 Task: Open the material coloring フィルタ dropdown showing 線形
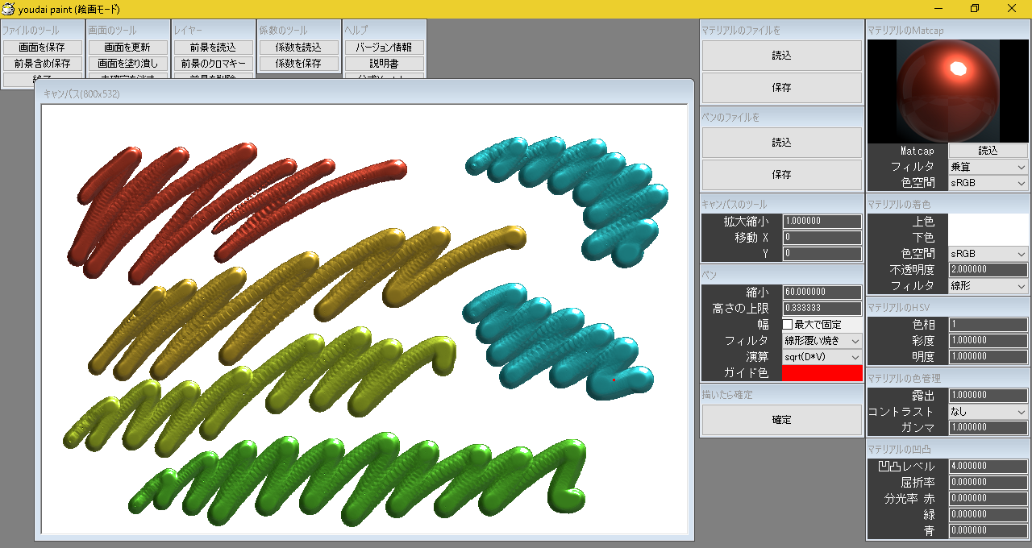(988, 286)
